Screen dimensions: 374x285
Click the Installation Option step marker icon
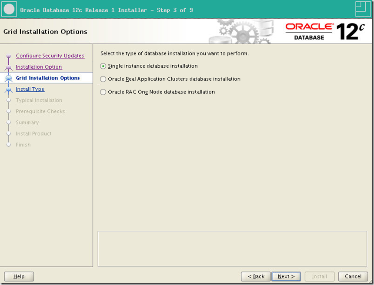(x=9, y=67)
